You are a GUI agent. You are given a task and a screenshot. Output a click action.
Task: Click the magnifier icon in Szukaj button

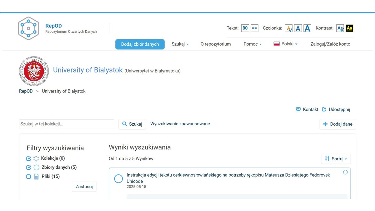tap(124, 124)
